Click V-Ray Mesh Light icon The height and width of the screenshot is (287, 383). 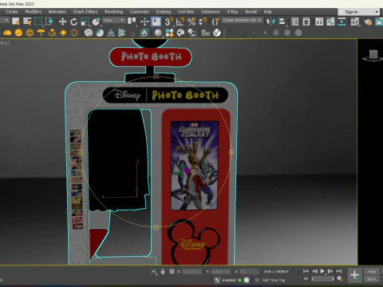point(30,33)
